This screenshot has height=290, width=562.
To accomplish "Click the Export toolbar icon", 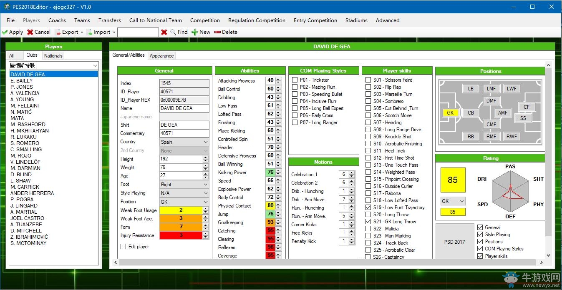I will point(58,32).
